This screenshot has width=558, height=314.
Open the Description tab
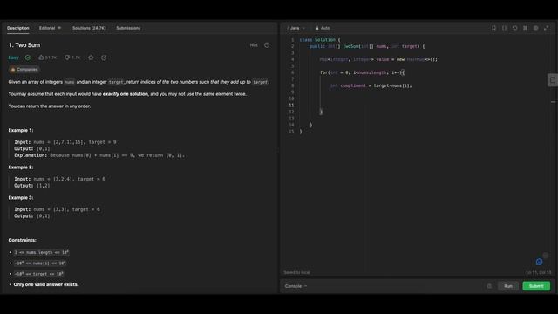17,28
